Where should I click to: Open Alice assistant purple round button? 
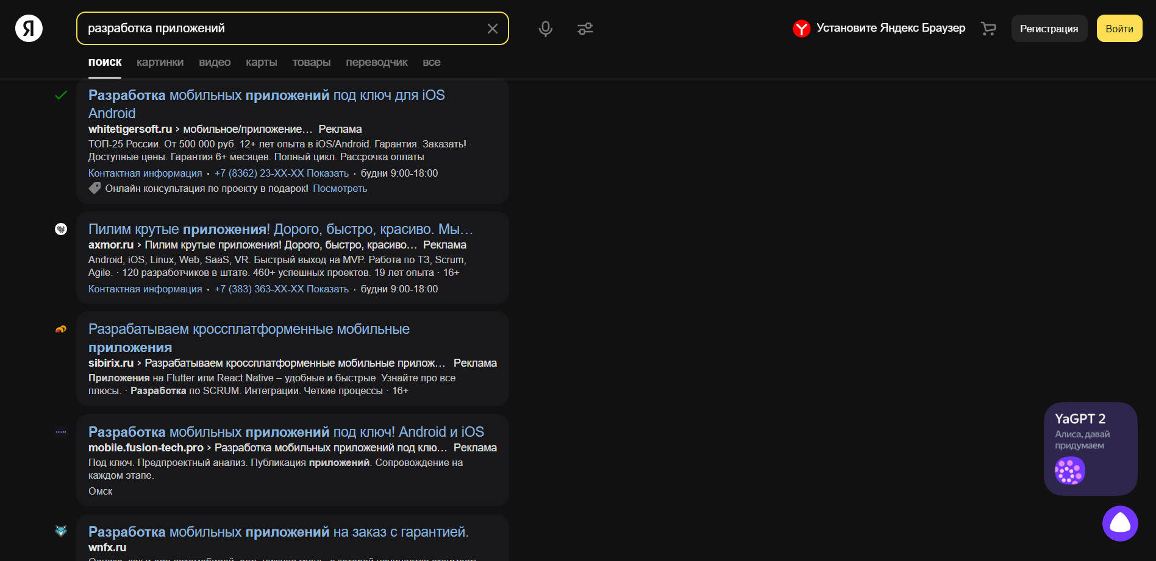click(x=1119, y=523)
